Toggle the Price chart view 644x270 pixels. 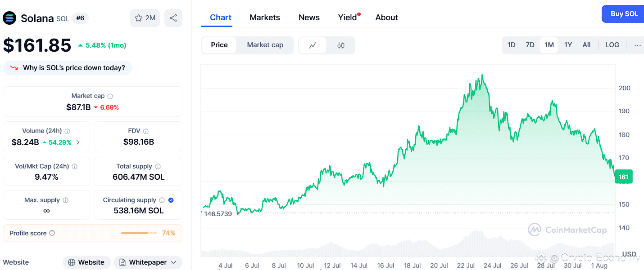click(219, 45)
